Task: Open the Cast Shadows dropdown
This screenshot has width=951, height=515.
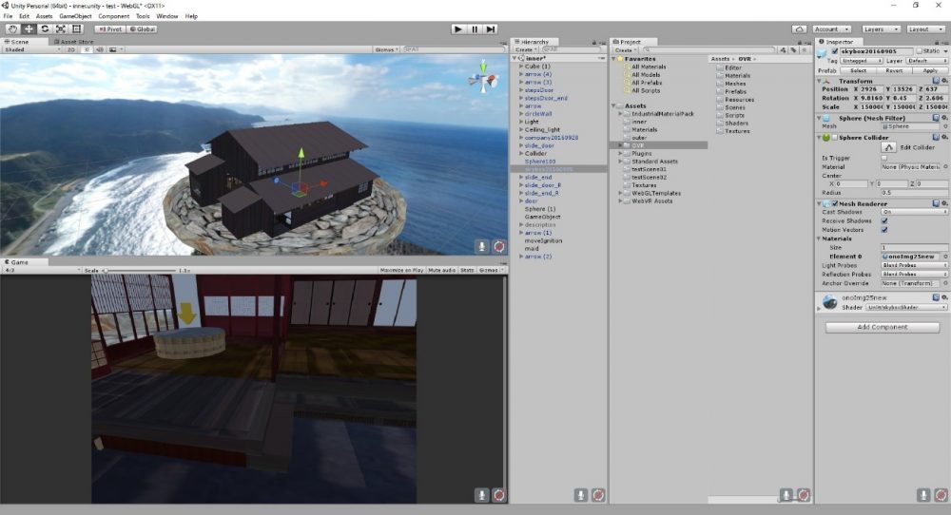Action: tap(914, 212)
